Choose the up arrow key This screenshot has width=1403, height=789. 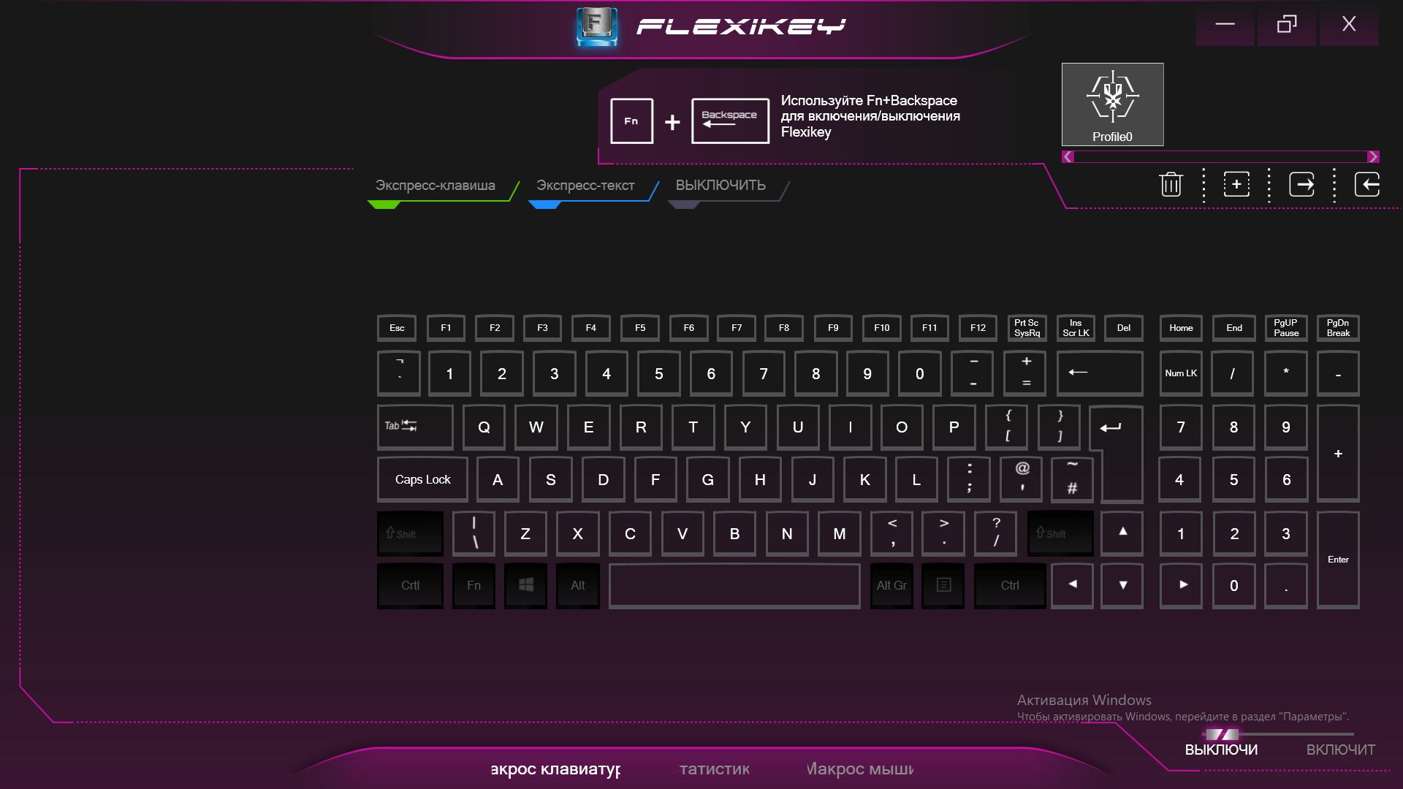1122,533
